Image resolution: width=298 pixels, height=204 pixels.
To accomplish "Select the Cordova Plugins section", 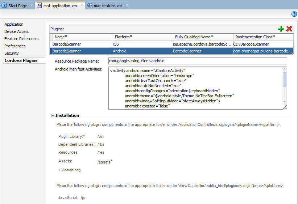I will point(21,60).
